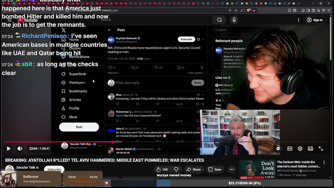Like the post with heart showing 178
This screenshot has width=334, height=188.
point(158,67)
